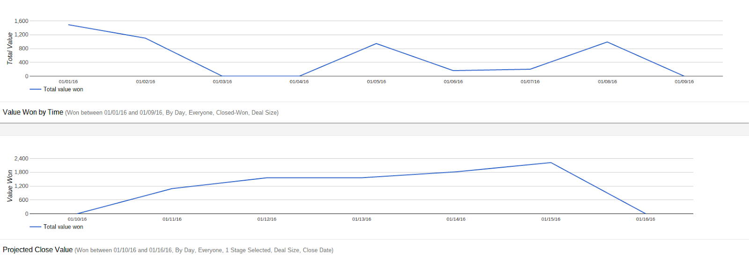This screenshot has width=749, height=258.
Task: Click the 01/06/16 date axis label
Action: [453, 82]
